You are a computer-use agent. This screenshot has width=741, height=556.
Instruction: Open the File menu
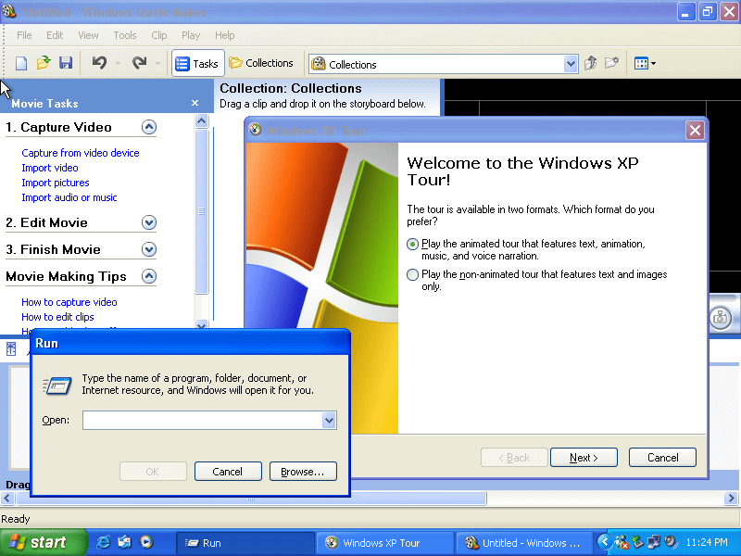click(x=24, y=35)
